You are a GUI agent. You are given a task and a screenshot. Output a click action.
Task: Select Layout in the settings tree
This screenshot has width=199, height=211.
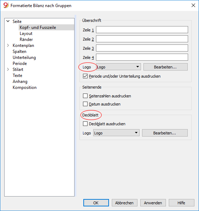tap(26, 34)
